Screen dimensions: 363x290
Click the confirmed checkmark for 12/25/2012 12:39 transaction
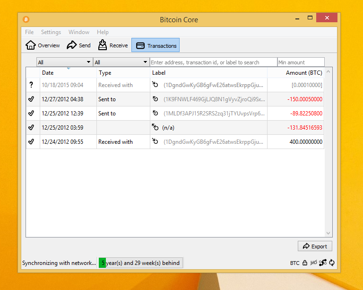pyautogui.click(x=31, y=113)
